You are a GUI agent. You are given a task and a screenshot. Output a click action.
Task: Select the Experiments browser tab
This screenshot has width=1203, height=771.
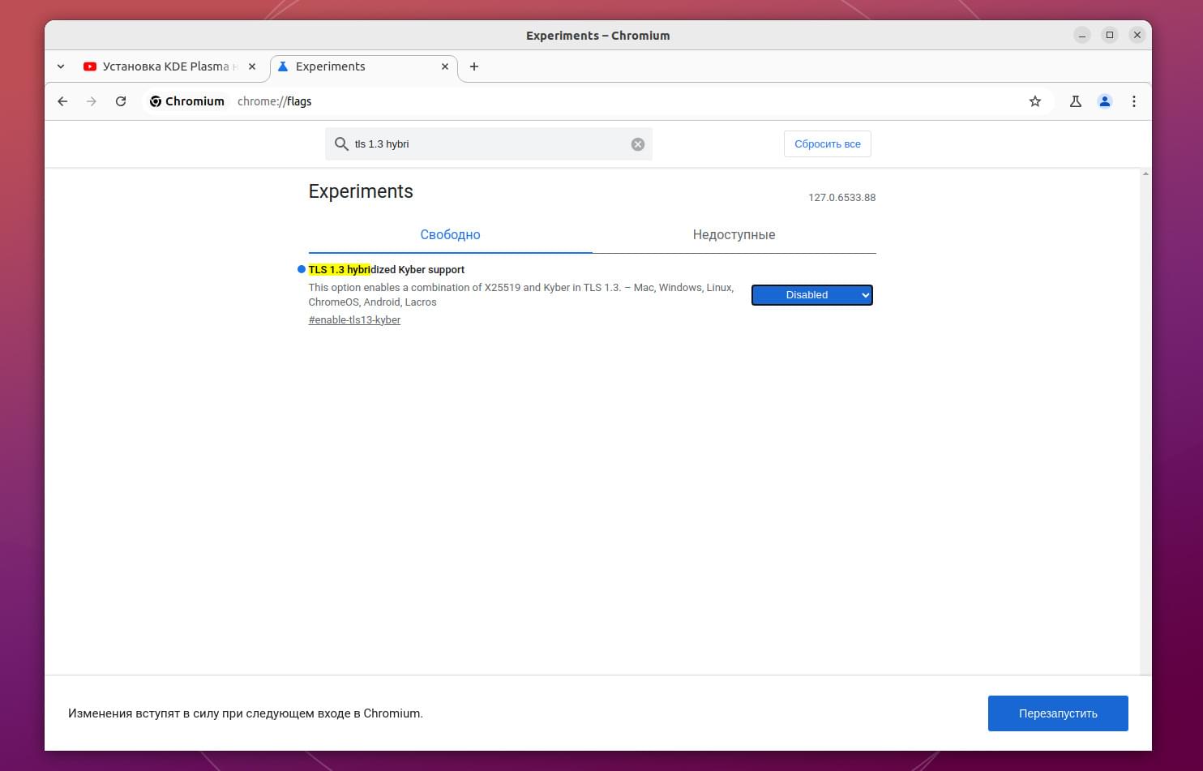[x=363, y=66]
